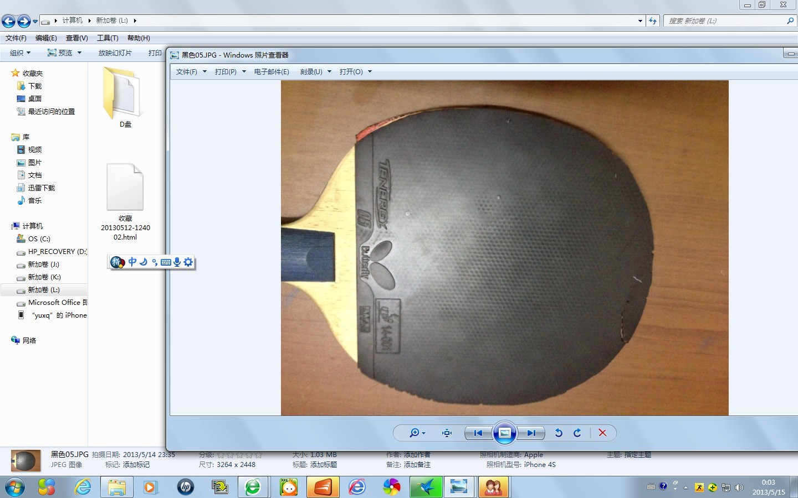Screen dimensions: 798x498
Task: Select 新加卷 (K:) drive
Action: (44, 277)
